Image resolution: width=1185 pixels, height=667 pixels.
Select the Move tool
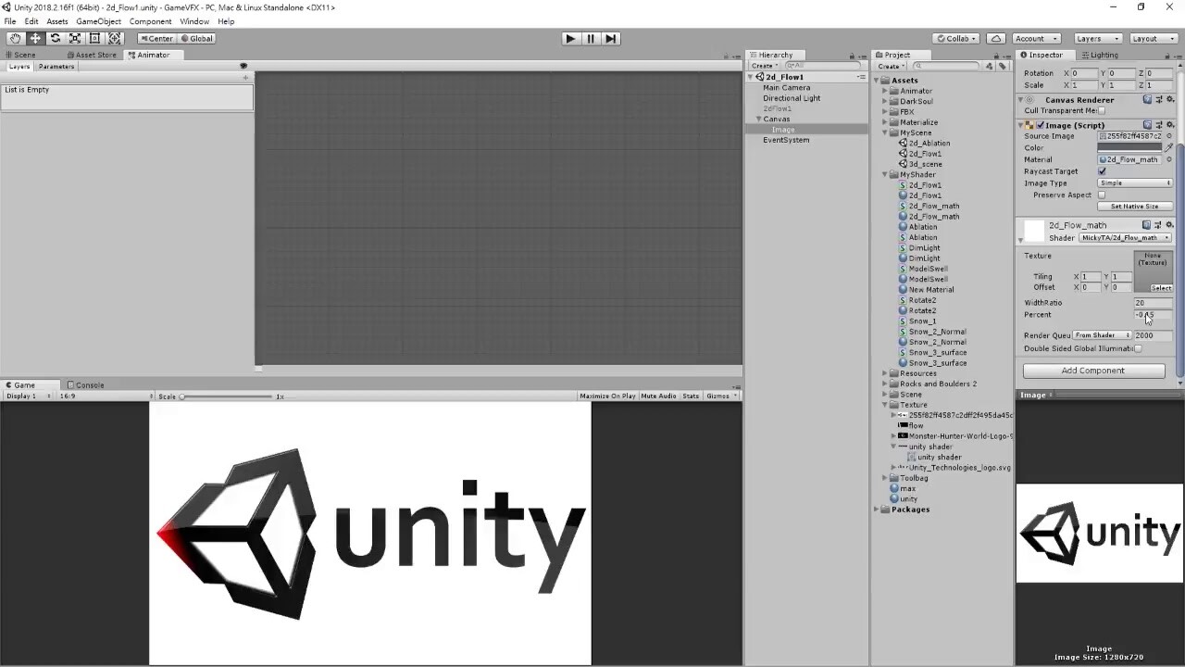point(35,38)
